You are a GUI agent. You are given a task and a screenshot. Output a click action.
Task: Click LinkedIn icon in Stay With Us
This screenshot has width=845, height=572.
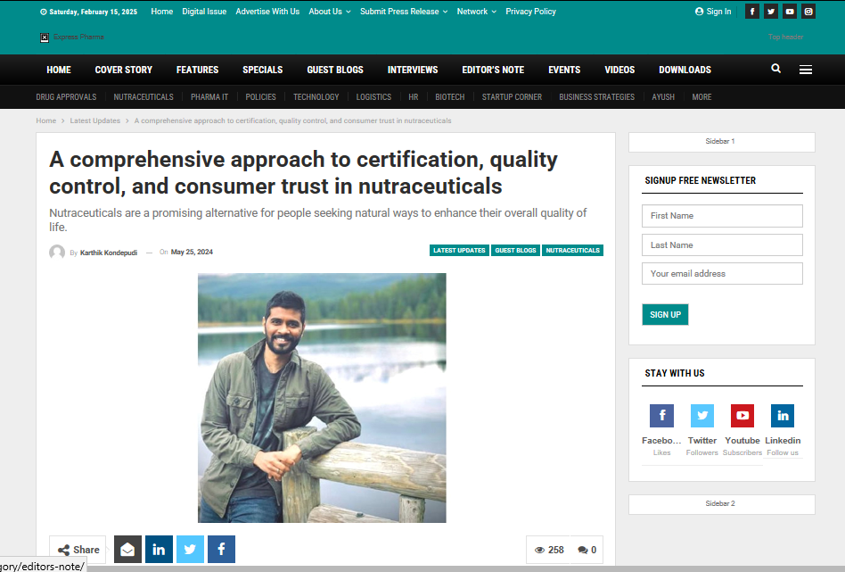783,416
